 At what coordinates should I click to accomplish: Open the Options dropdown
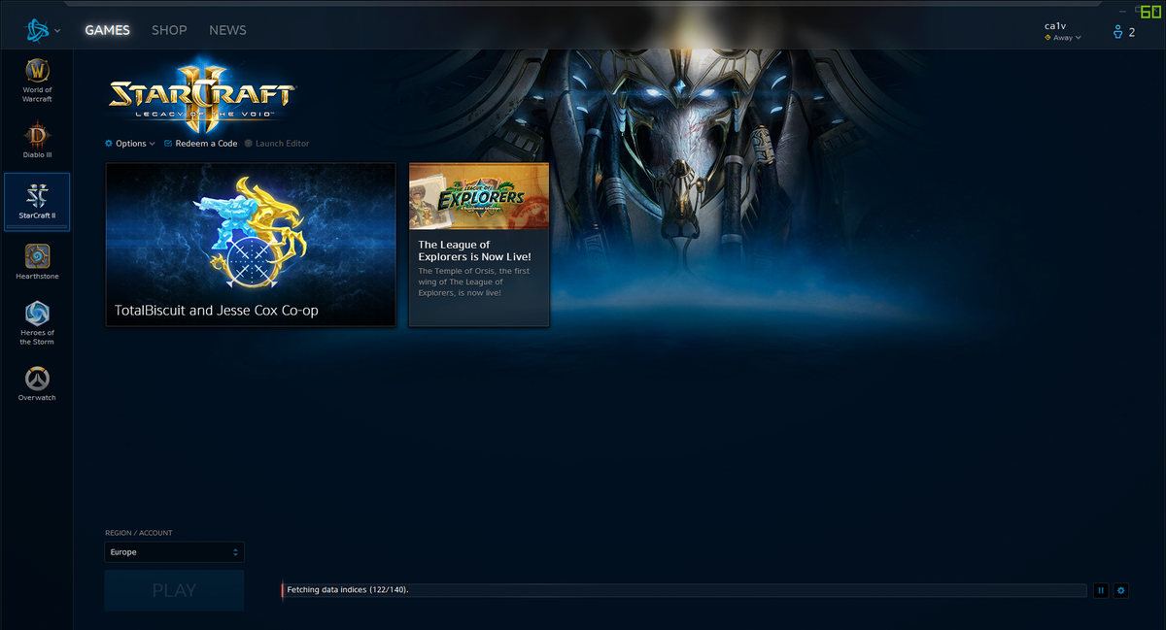pos(129,143)
